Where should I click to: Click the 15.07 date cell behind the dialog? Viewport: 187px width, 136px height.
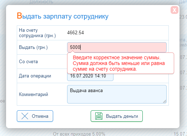[180, 134]
